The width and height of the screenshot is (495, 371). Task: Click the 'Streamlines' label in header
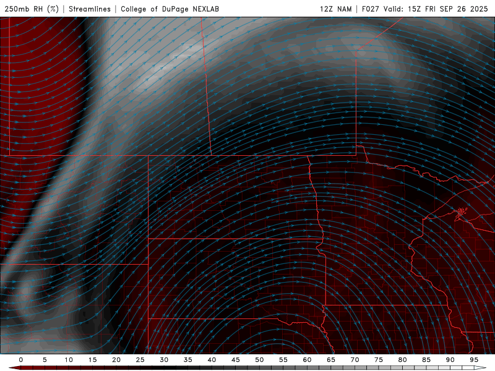[x=90, y=9]
